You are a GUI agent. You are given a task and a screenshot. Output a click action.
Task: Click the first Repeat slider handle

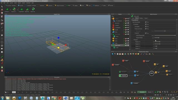160,42
